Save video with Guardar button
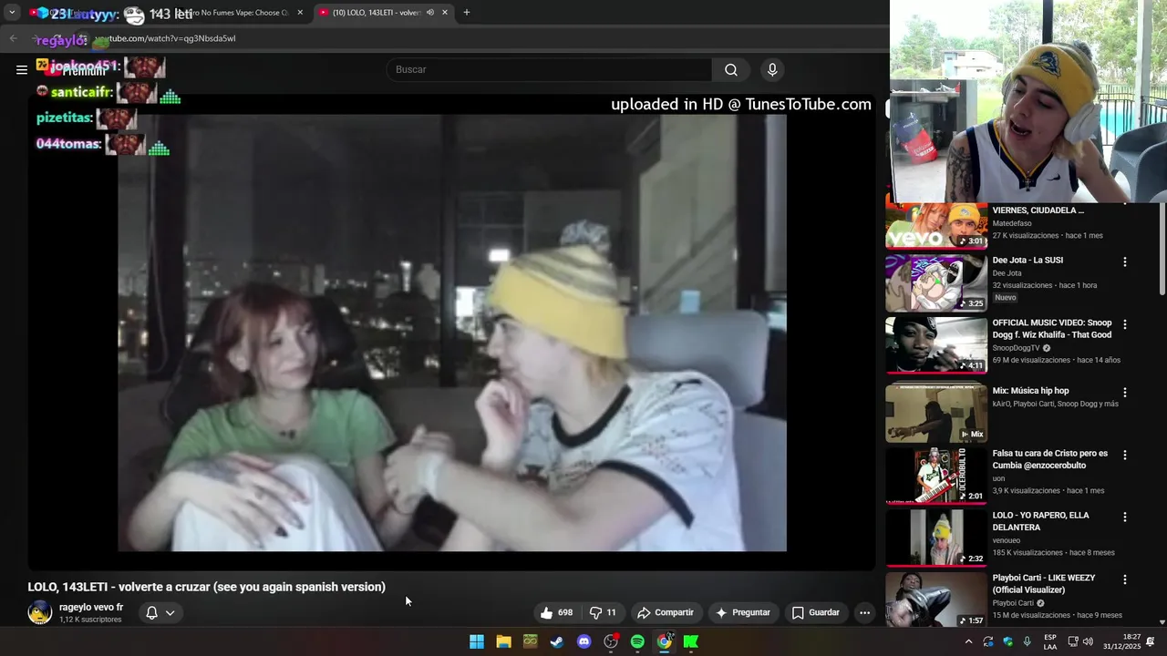Screen dimensions: 1167x656 click(x=816, y=613)
